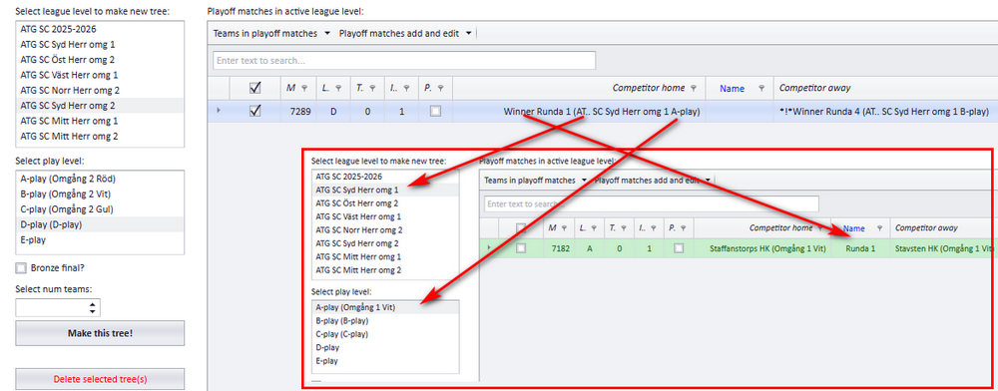Open M column filter icon in inset grid
This screenshot has height=391, width=998.
click(564, 228)
